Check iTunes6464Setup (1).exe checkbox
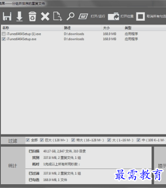Image resolution: width=166 pixels, height=188 pixels. [4, 34]
